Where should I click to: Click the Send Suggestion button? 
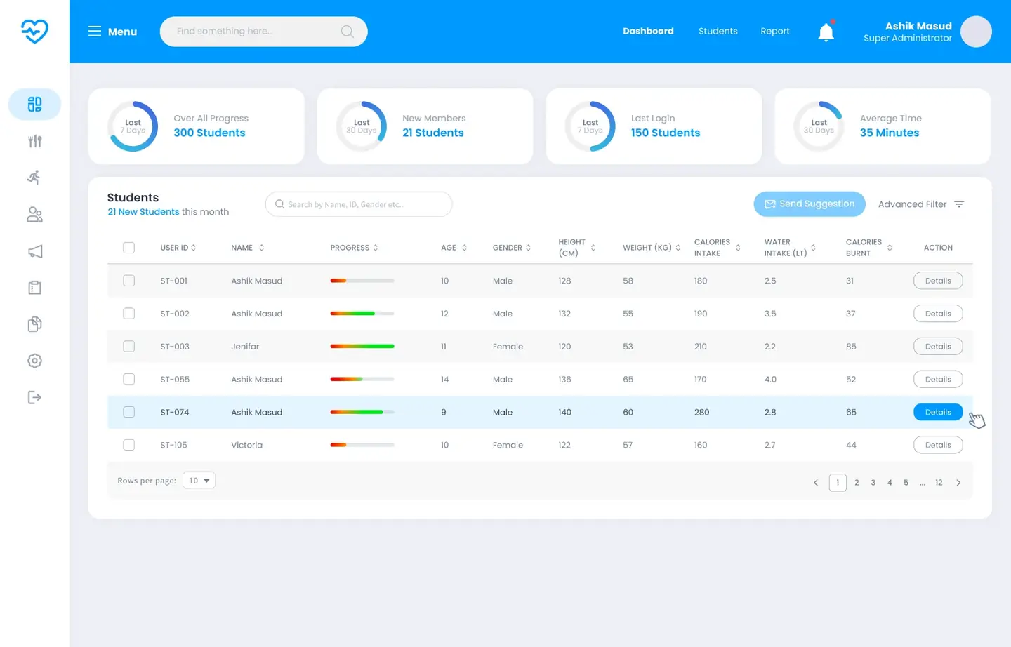tap(810, 204)
